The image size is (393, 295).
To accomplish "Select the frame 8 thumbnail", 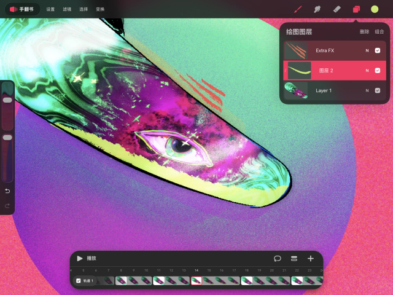I will [121, 281].
